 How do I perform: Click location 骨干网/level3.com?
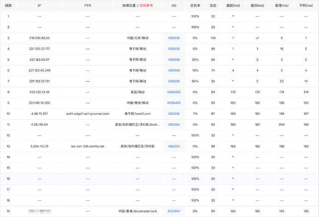point(137,114)
